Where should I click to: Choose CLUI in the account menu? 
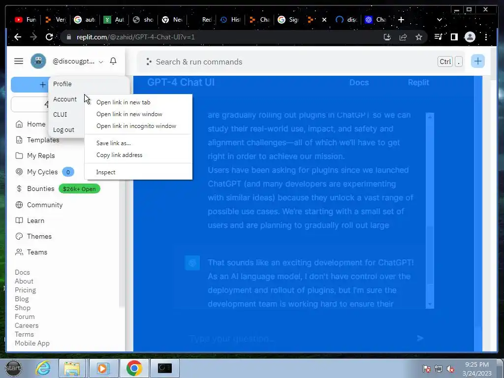pos(60,114)
